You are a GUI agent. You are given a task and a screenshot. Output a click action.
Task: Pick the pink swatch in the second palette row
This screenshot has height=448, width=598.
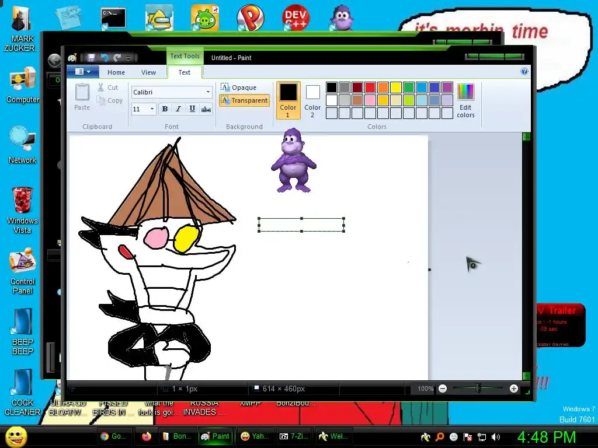(370, 100)
